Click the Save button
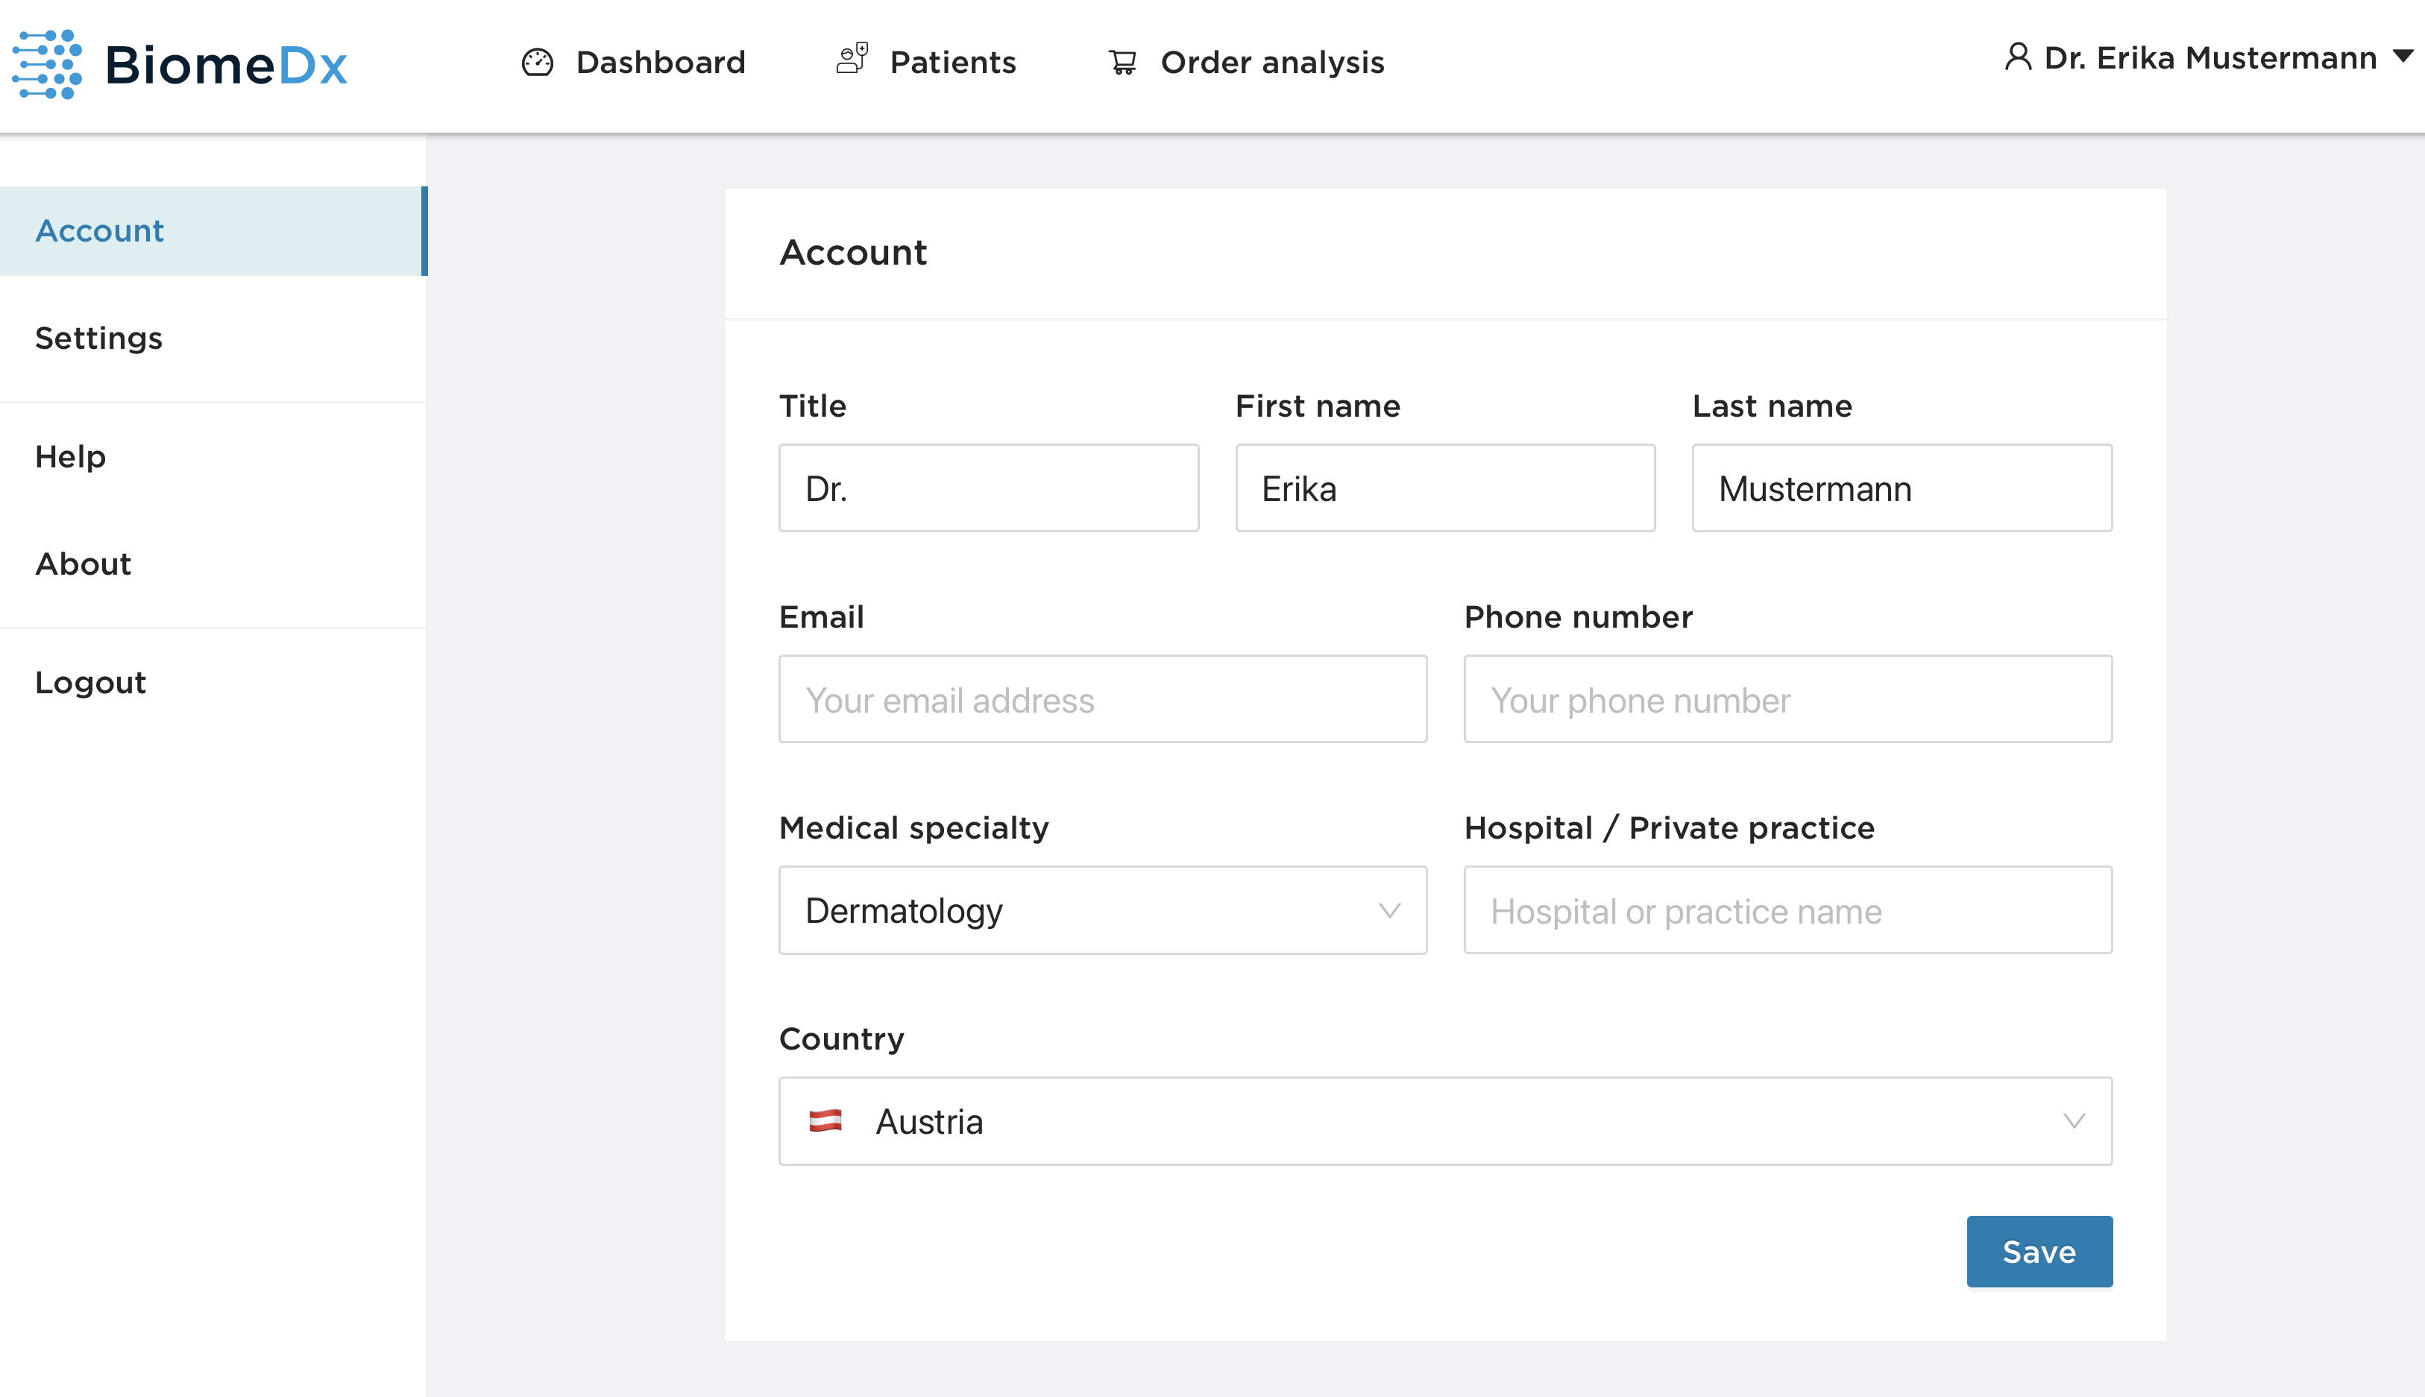Screen dimensions: 2425x1397 pyautogui.click(x=2039, y=1252)
